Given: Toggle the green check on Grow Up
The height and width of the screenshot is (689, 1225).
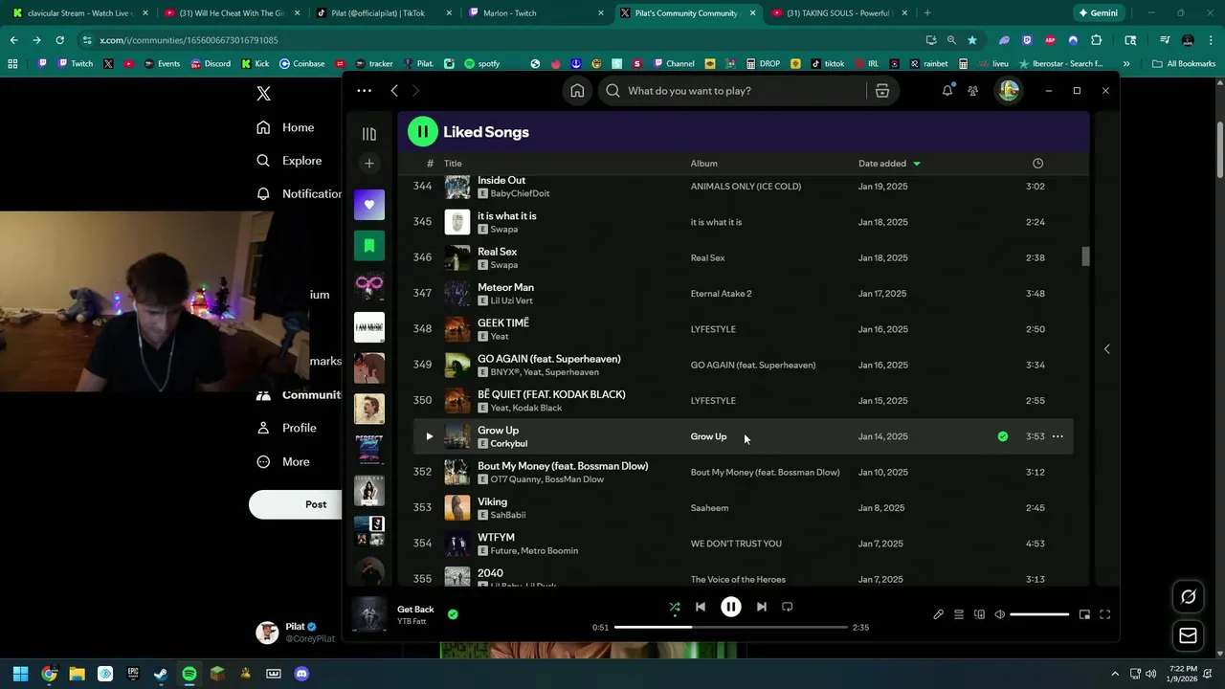Looking at the screenshot, I should point(1002,436).
